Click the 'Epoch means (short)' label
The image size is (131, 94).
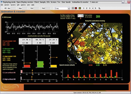point(67,65)
